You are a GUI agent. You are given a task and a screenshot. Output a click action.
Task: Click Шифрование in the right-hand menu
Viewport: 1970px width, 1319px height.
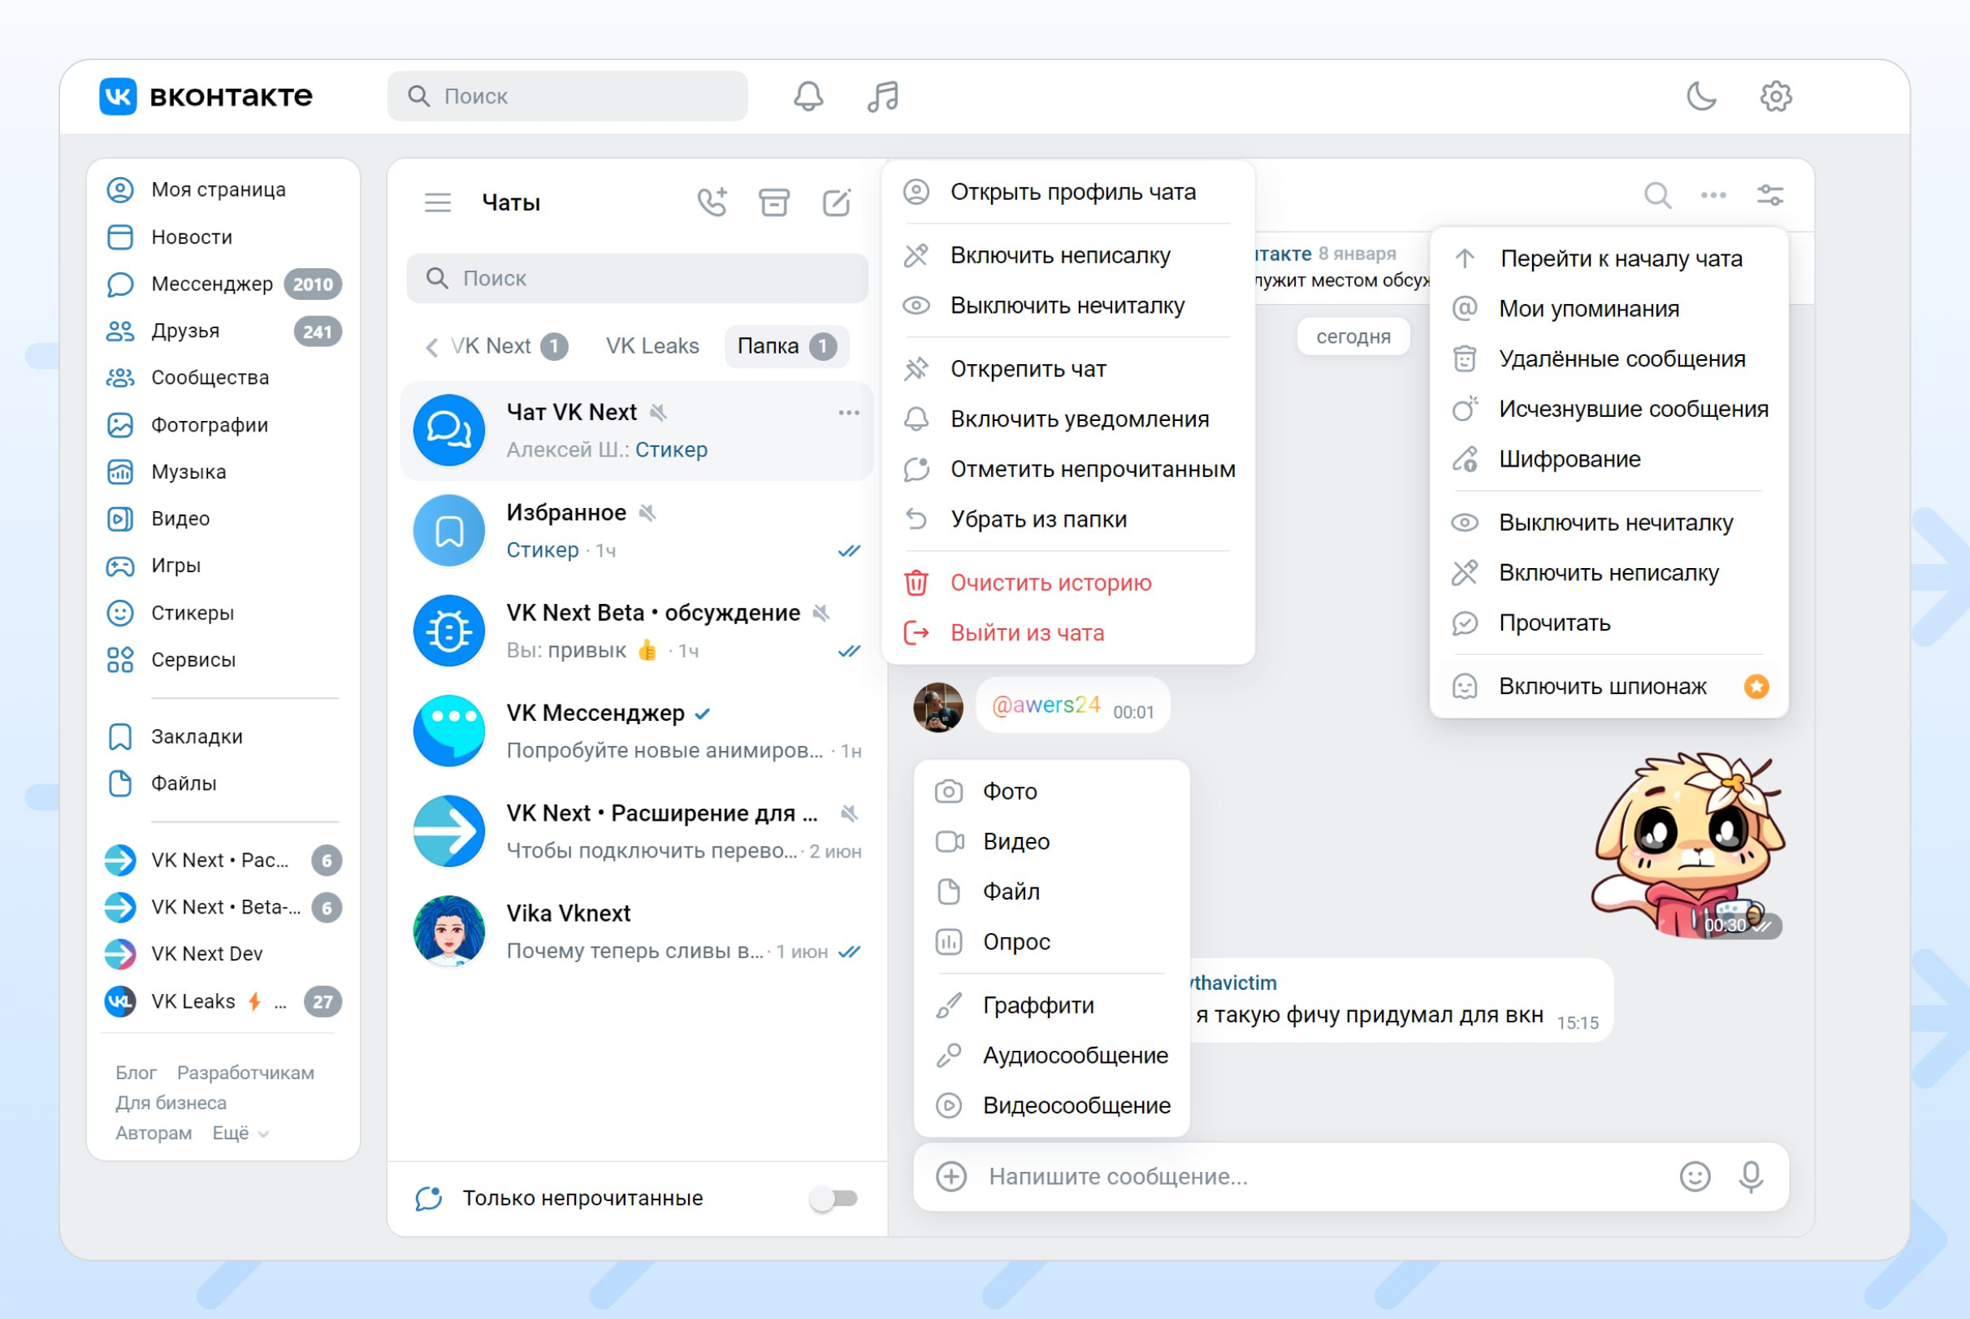tap(1608, 459)
